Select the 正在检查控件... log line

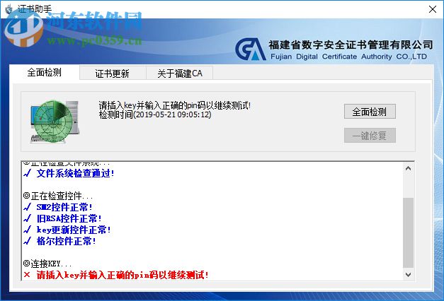click(x=58, y=196)
